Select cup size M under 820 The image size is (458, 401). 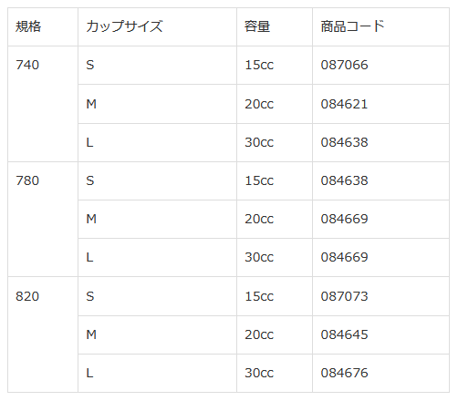157,334
